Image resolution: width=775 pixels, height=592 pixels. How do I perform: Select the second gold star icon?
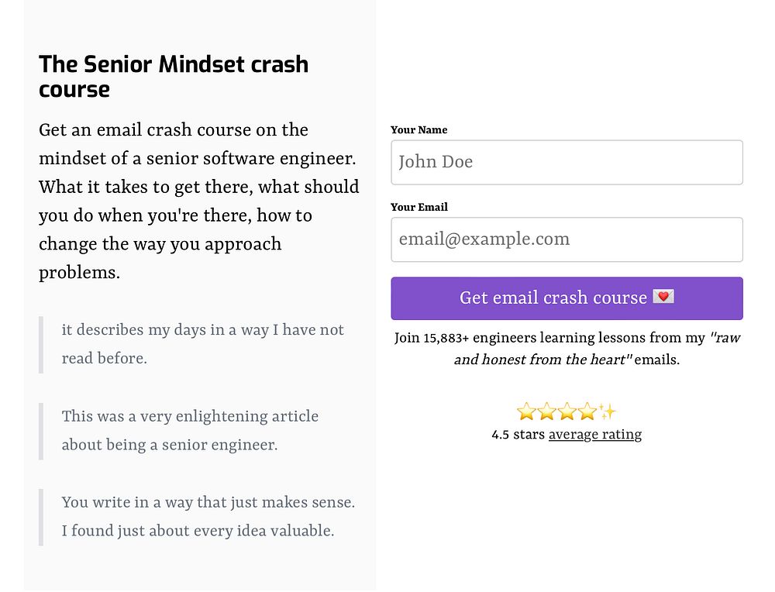point(546,411)
